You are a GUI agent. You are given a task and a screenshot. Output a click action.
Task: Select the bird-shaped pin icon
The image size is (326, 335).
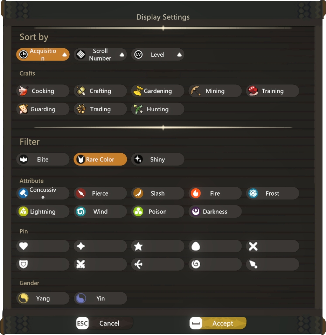click(x=158, y=264)
